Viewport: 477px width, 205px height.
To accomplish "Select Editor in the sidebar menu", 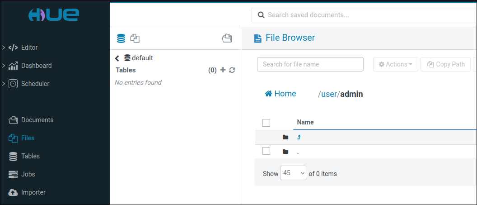I will 29,48.
